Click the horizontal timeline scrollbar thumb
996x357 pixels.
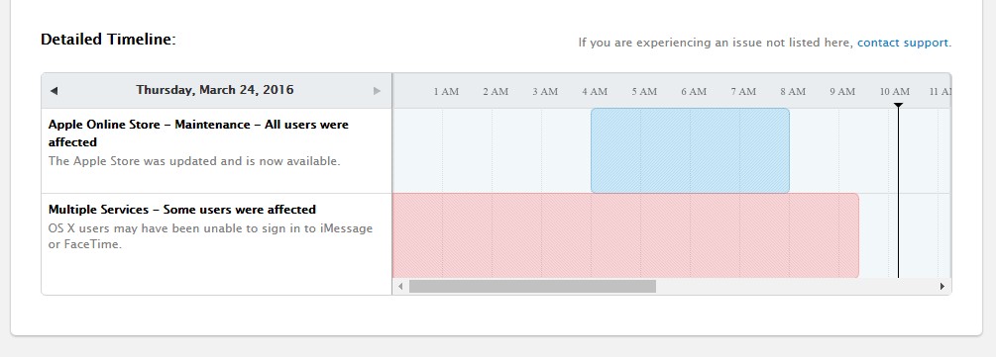coord(532,287)
